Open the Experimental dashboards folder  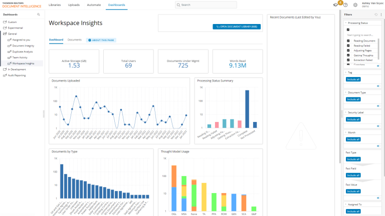pyautogui.click(x=16, y=28)
